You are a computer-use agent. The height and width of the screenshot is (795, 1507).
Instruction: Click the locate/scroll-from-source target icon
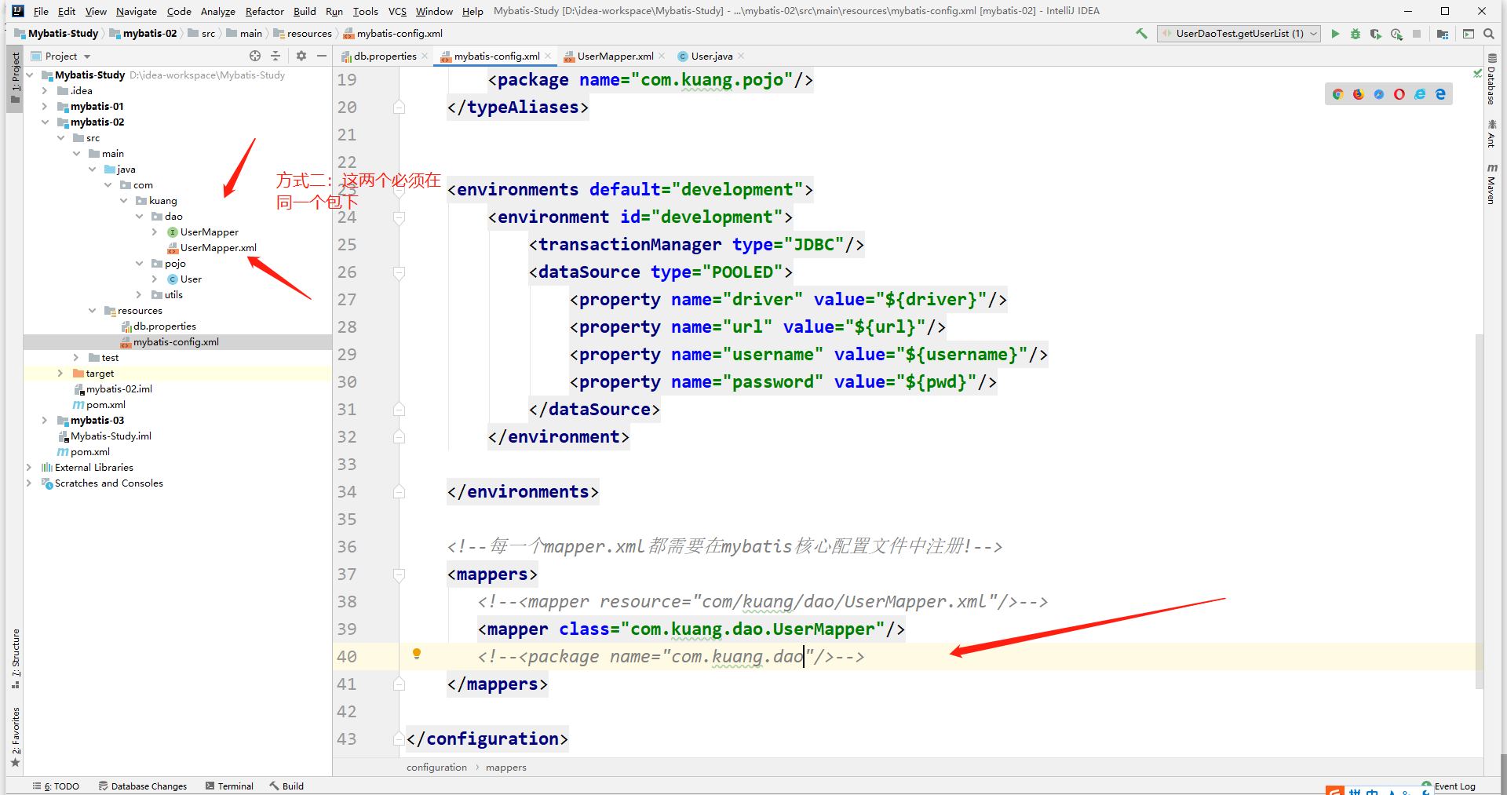[255, 56]
